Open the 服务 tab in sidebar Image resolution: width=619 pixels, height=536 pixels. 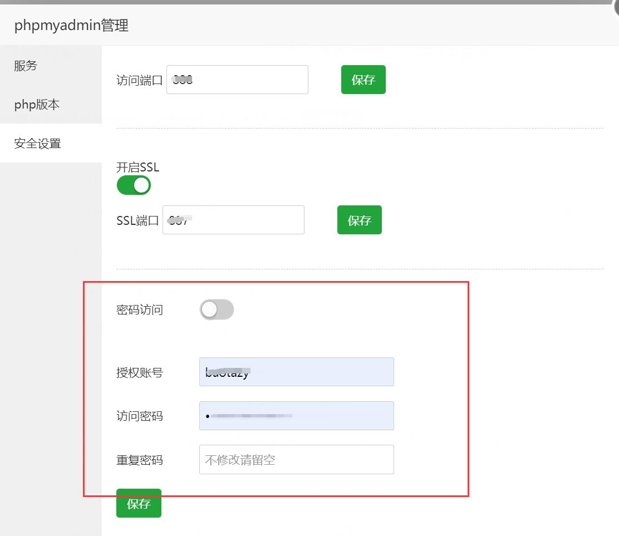(x=51, y=65)
